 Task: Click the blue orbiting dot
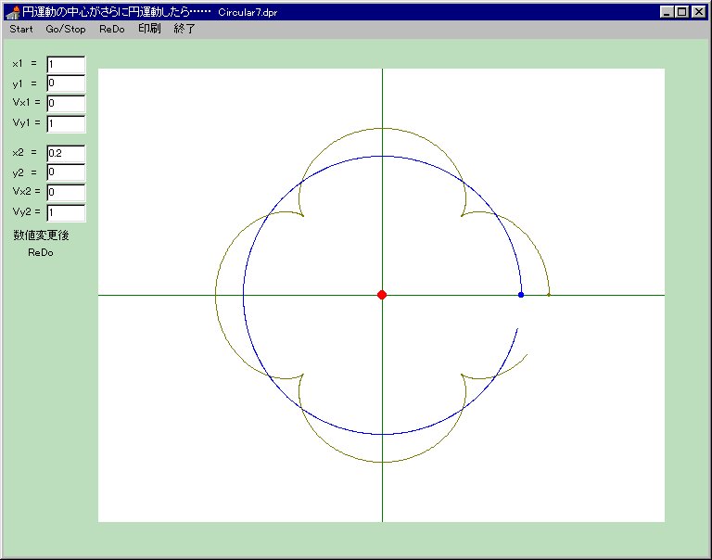click(521, 295)
